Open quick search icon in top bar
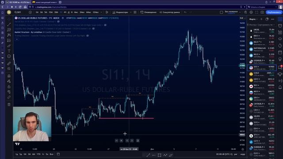Image resolution: width=283 pixels, height=159 pixels. [245, 12]
